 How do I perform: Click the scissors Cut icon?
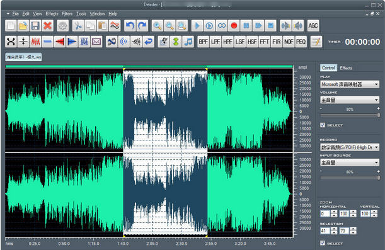point(78,26)
